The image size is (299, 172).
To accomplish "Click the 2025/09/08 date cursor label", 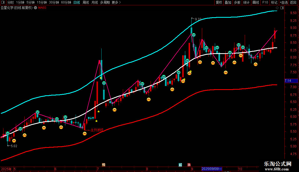I will pyautogui.click(x=212, y=169).
